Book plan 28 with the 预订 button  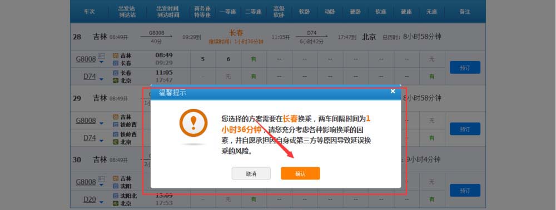465,67
